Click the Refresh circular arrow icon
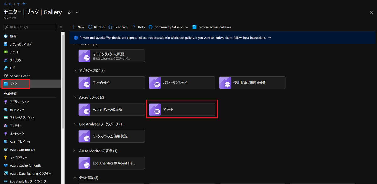The image size is (377, 184). 90,27
